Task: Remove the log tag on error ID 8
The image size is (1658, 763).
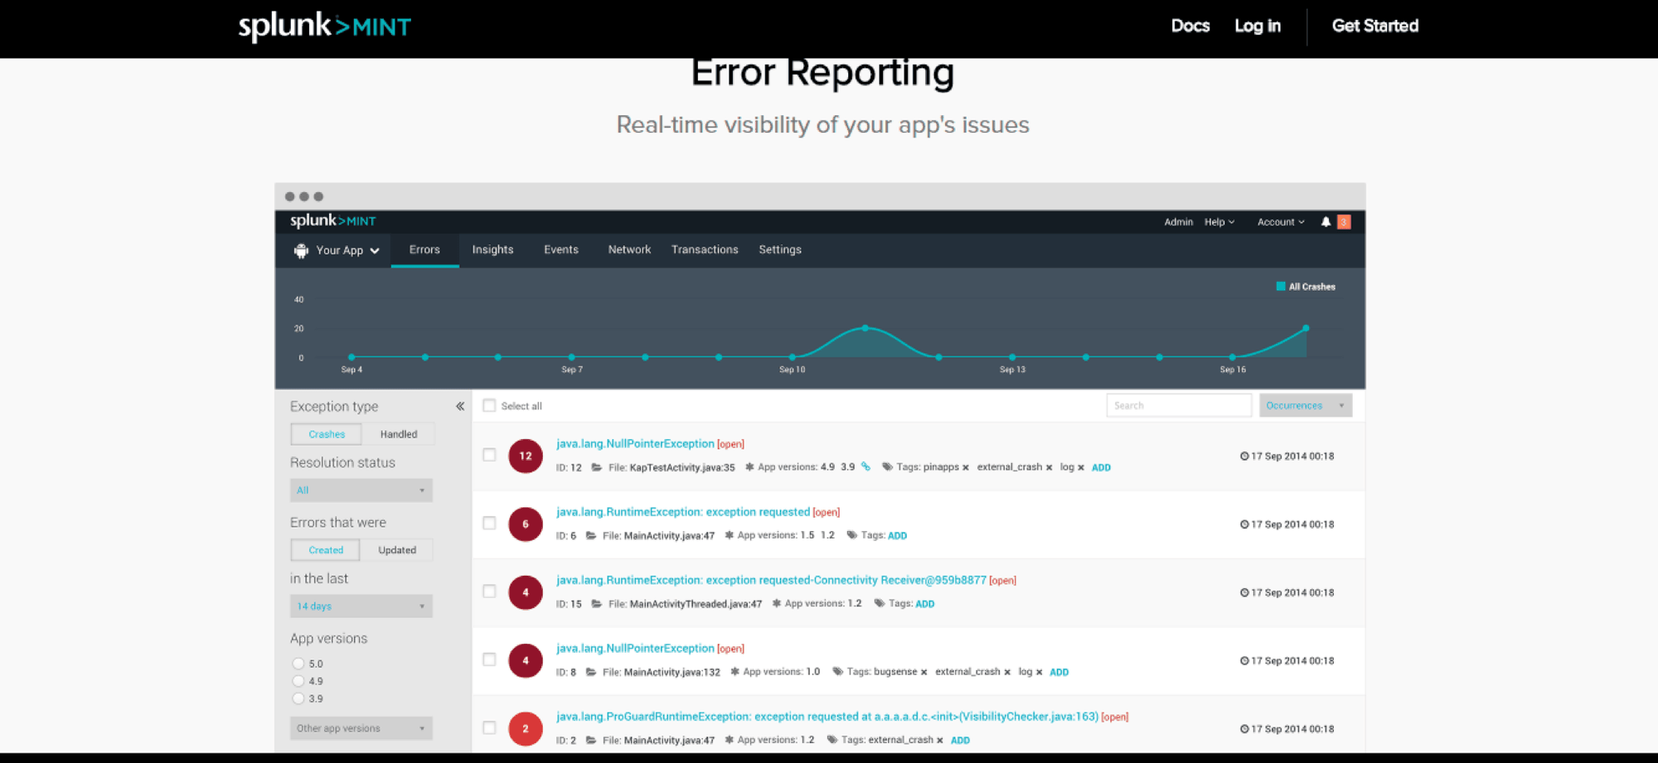Action: pyautogui.click(x=1039, y=673)
